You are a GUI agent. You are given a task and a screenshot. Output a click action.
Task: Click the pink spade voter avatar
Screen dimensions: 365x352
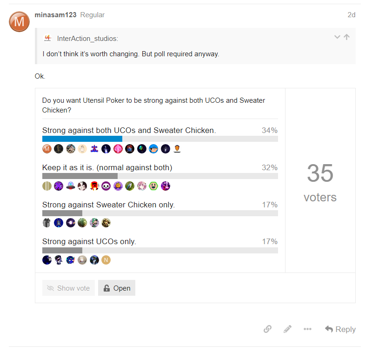click(118, 149)
